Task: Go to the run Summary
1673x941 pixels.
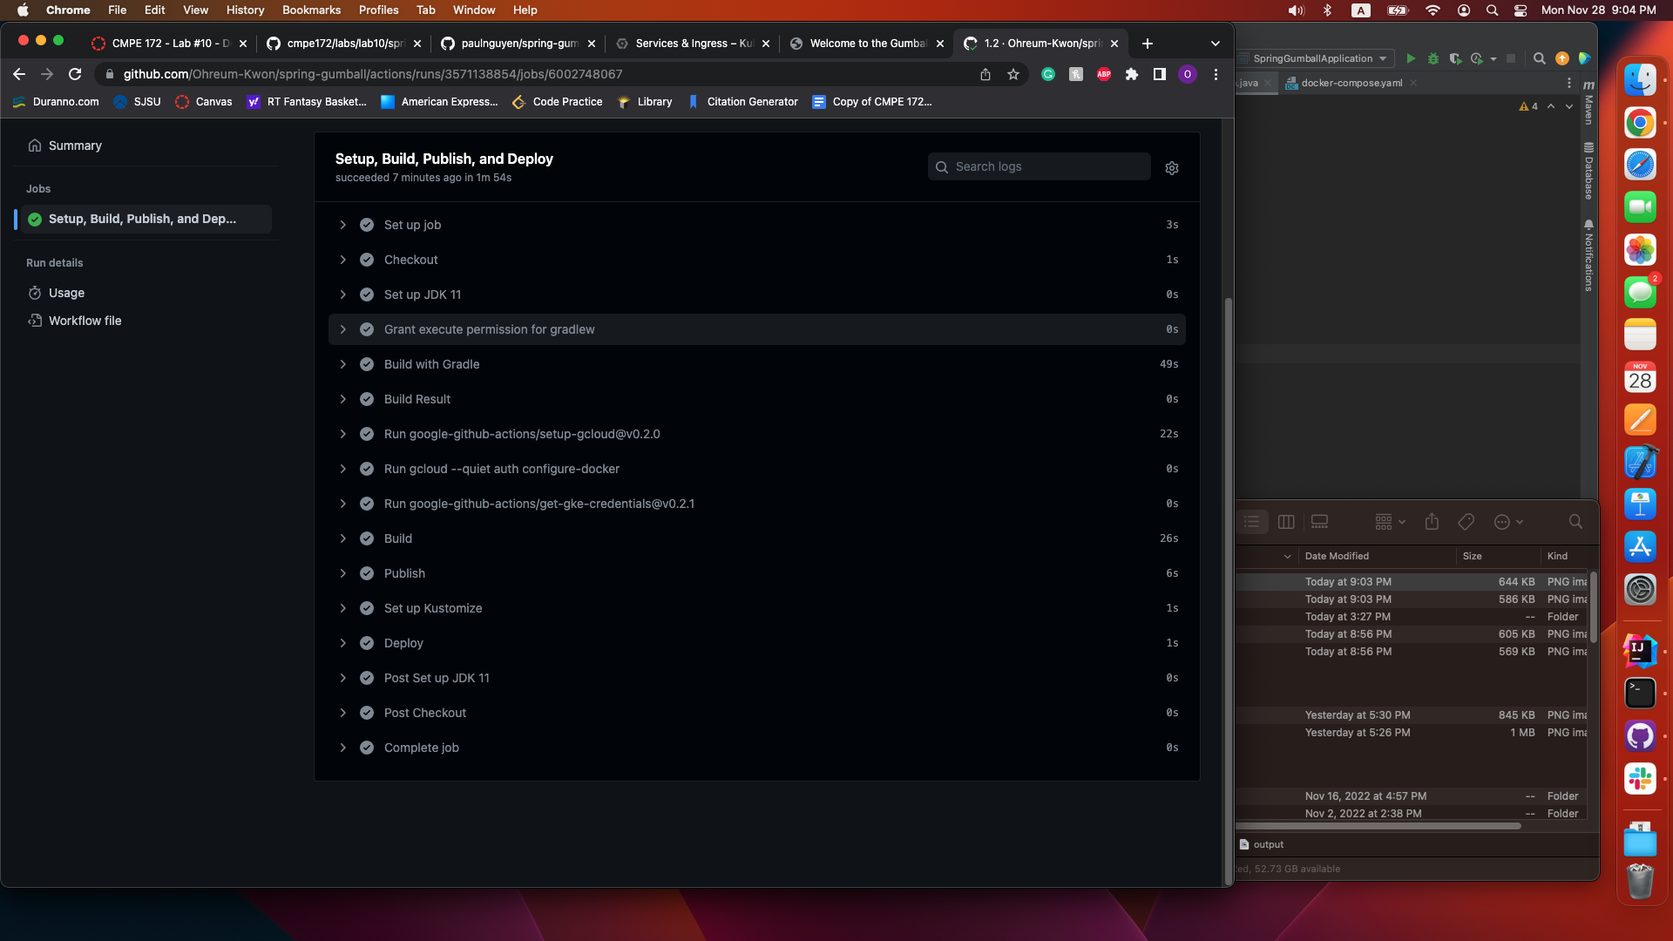Action: [75, 146]
